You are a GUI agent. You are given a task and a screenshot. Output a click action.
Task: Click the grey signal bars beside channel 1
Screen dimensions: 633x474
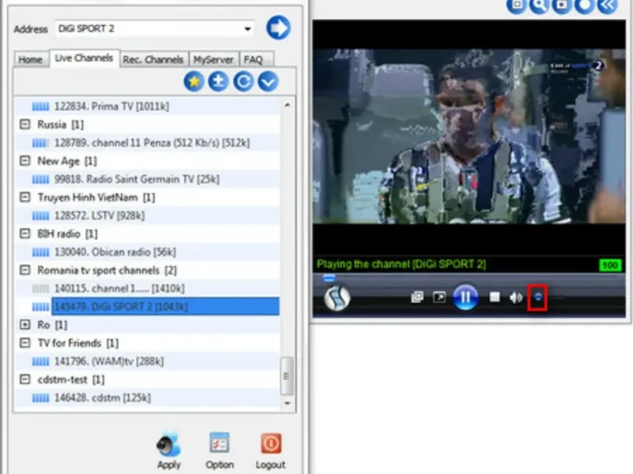[x=40, y=288]
